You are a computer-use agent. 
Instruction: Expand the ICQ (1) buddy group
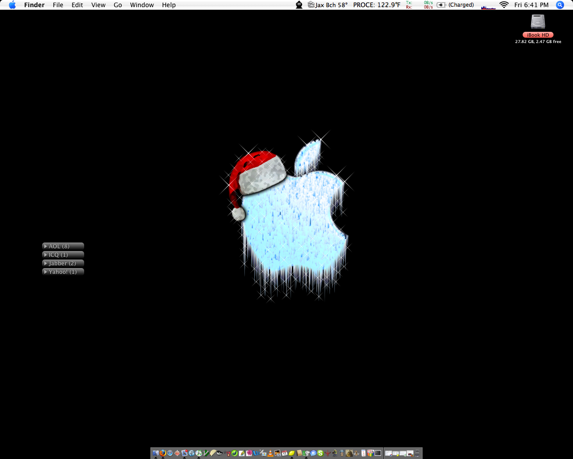point(63,255)
